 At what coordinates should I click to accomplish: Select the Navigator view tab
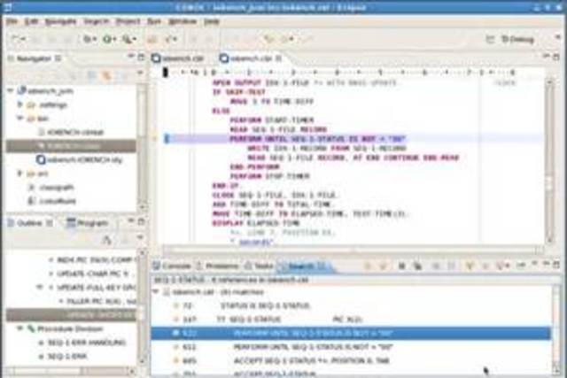click(34, 58)
